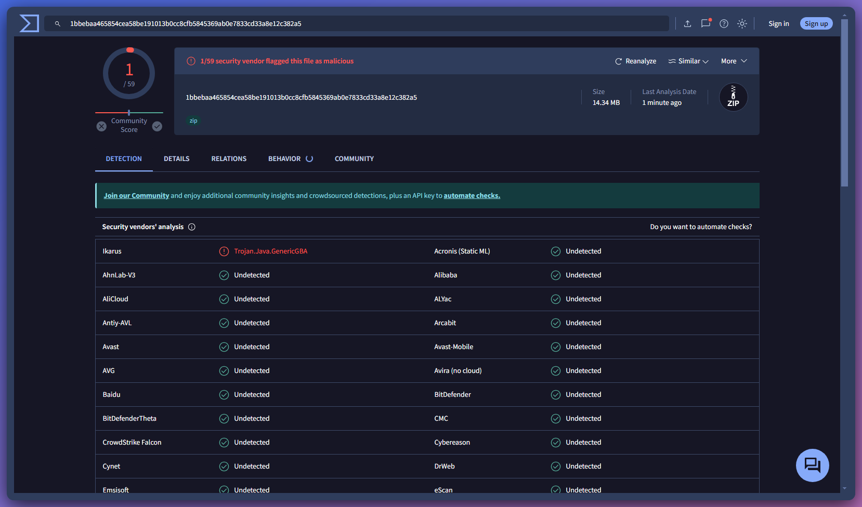Open the Community tab
The height and width of the screenshot is (507, 862).
pos(354,159)
